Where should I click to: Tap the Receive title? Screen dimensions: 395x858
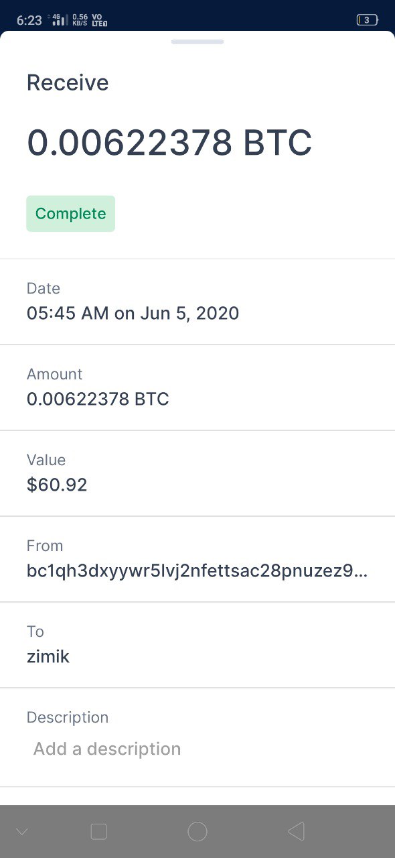click(68, 83)
